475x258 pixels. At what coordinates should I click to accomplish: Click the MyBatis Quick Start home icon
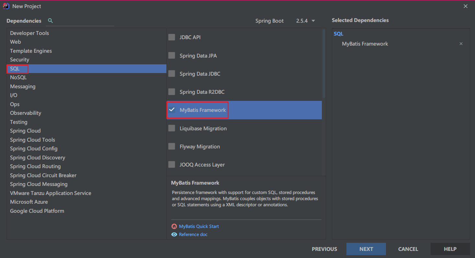pyautogui.click(x=174, y=226)
